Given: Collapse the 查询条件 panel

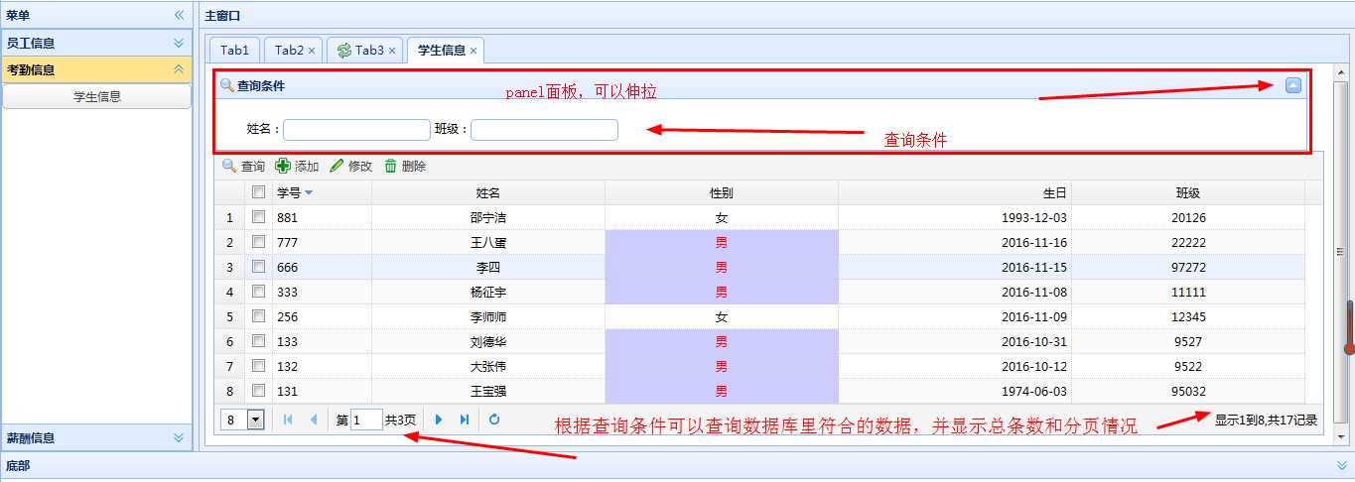Looking at the screenshot, I should click(x=1292, y=85).
